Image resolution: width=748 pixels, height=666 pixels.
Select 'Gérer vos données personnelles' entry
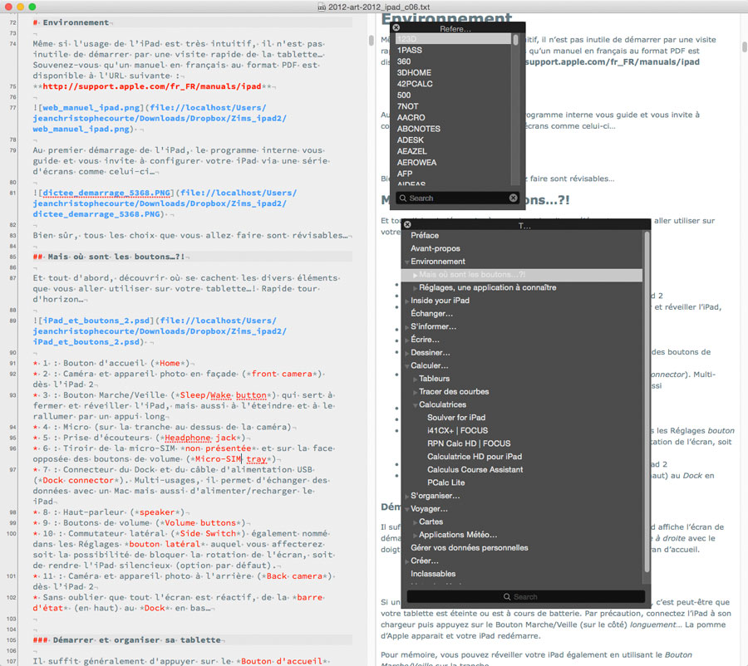tap(470, 548)
